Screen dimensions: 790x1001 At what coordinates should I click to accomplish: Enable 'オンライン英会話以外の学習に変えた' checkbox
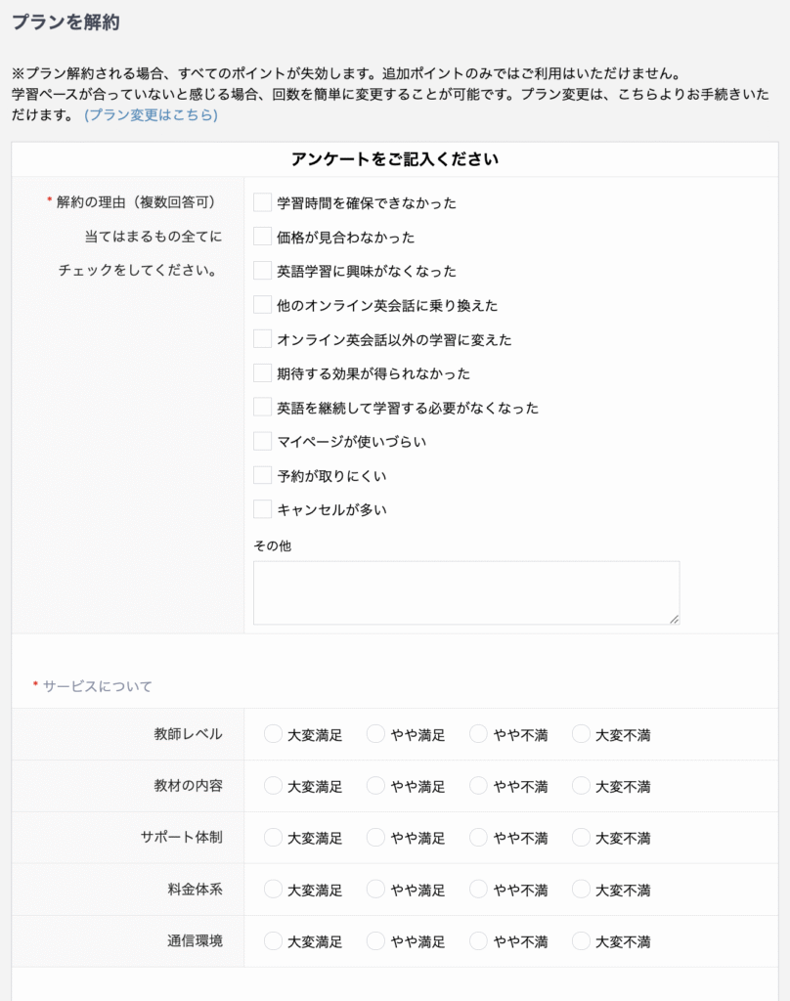coord(262,339)
